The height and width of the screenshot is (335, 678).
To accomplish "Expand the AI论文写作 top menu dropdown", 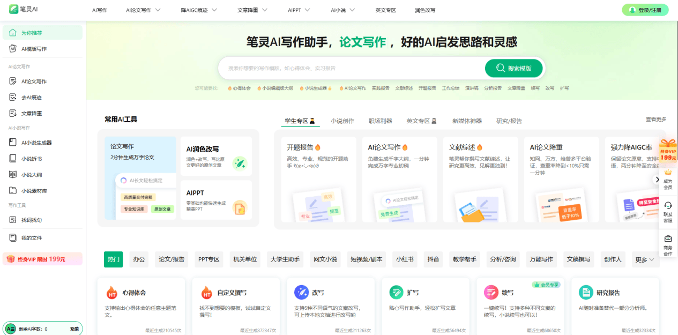I will 158,10.
